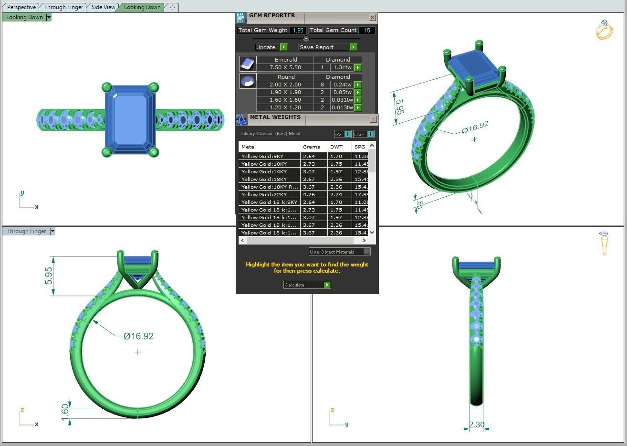Select the Yellow Gold:14KY row
Viewport: 627px width, 446px height.
(303, 171)
